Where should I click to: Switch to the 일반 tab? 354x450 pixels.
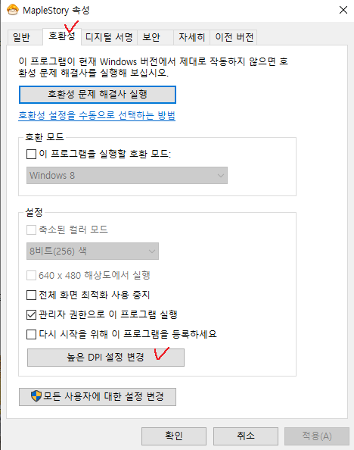click(21, 37)
